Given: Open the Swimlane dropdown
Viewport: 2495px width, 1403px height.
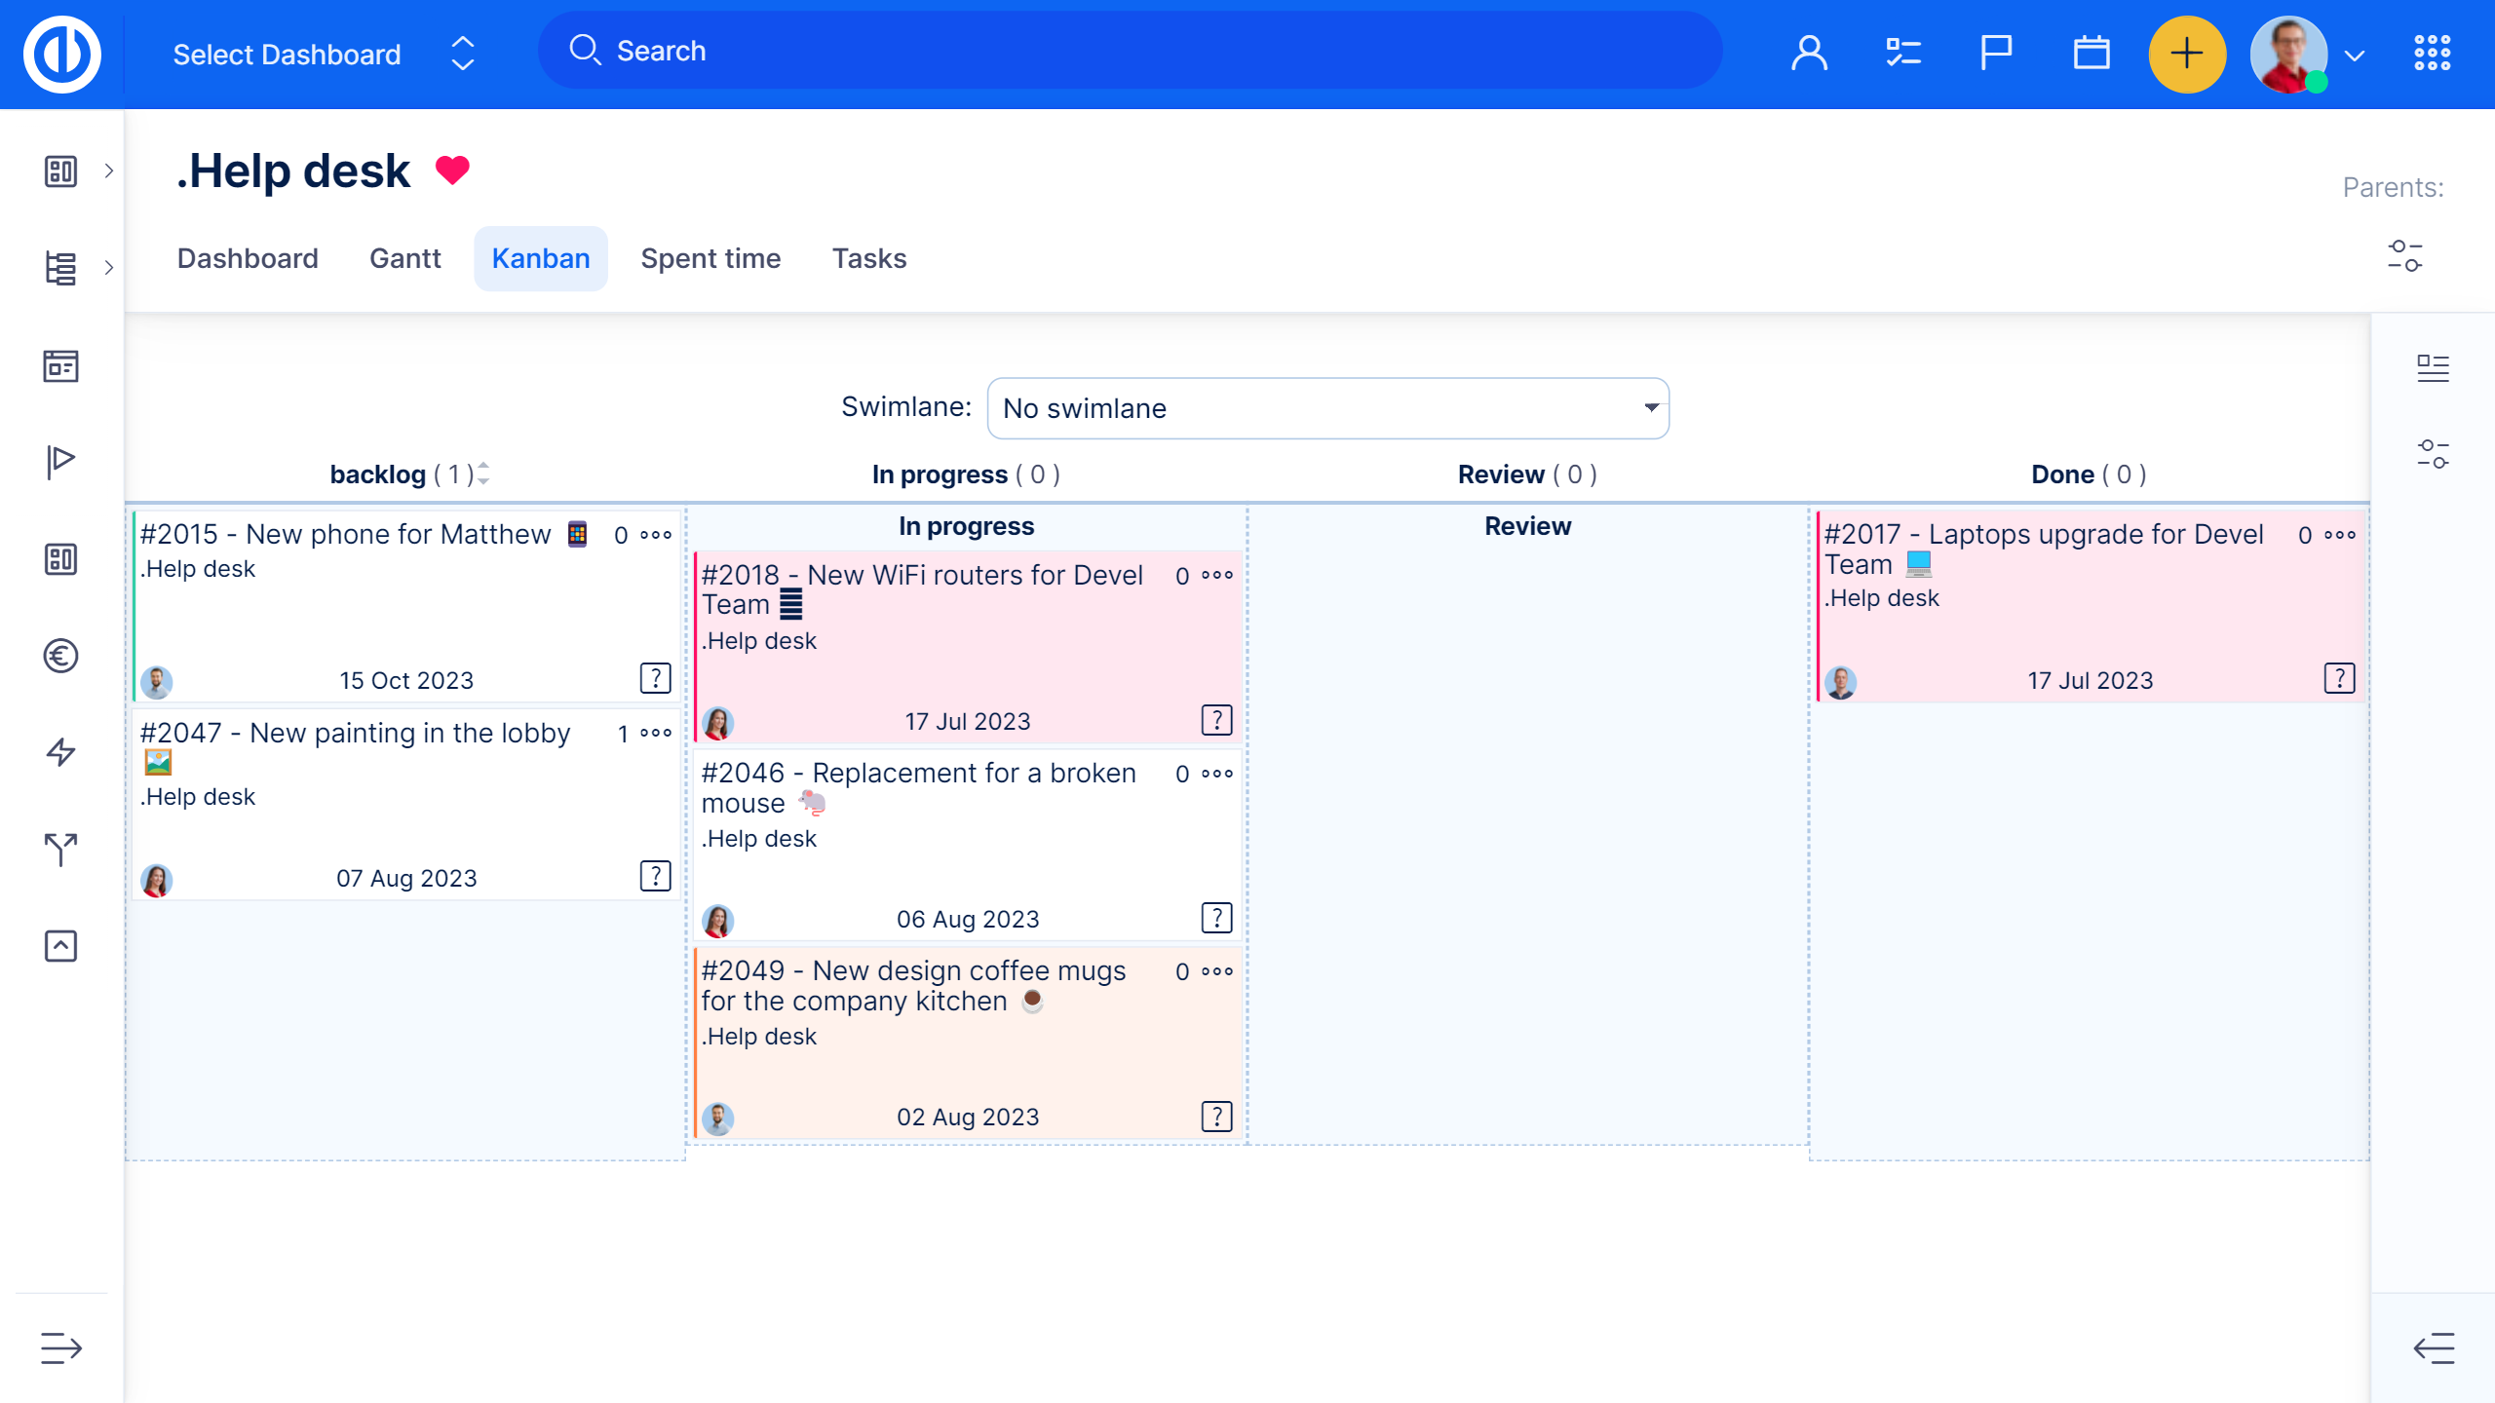Looking at the screenshot, I should tap(1327, 408).
